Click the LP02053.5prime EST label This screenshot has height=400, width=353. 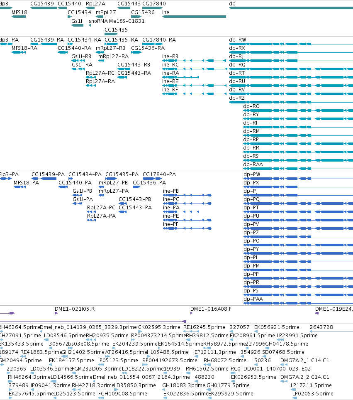[x=313, y=394]
